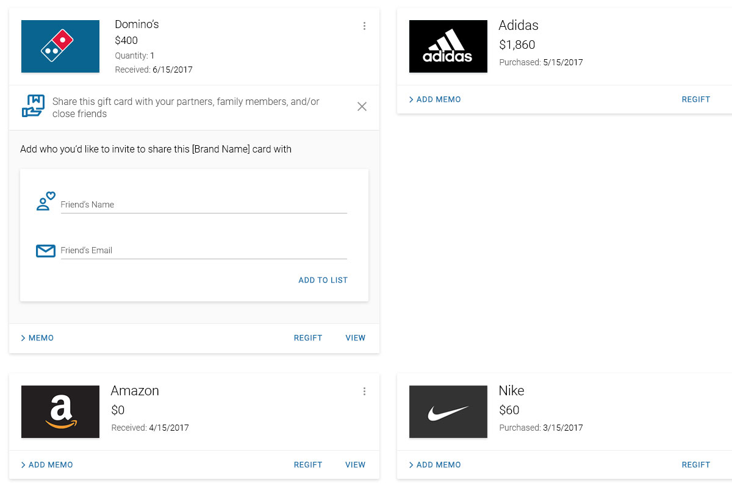Select the Nike card logo thumbnail
The width and height of the screenshot is (732, 488).
448,412
